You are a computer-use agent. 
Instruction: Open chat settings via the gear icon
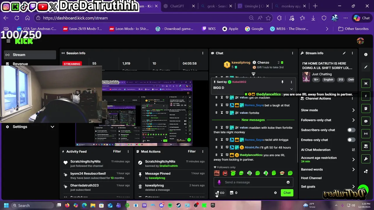[275, 193]
